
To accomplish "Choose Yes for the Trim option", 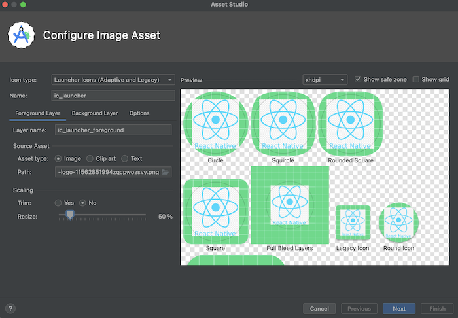I will [x=58, y=203].
